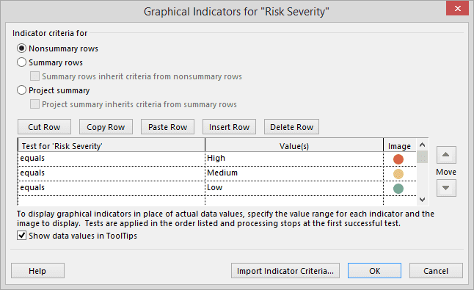
Task: Move selected row up with arrow button
Action: [446, 155]
